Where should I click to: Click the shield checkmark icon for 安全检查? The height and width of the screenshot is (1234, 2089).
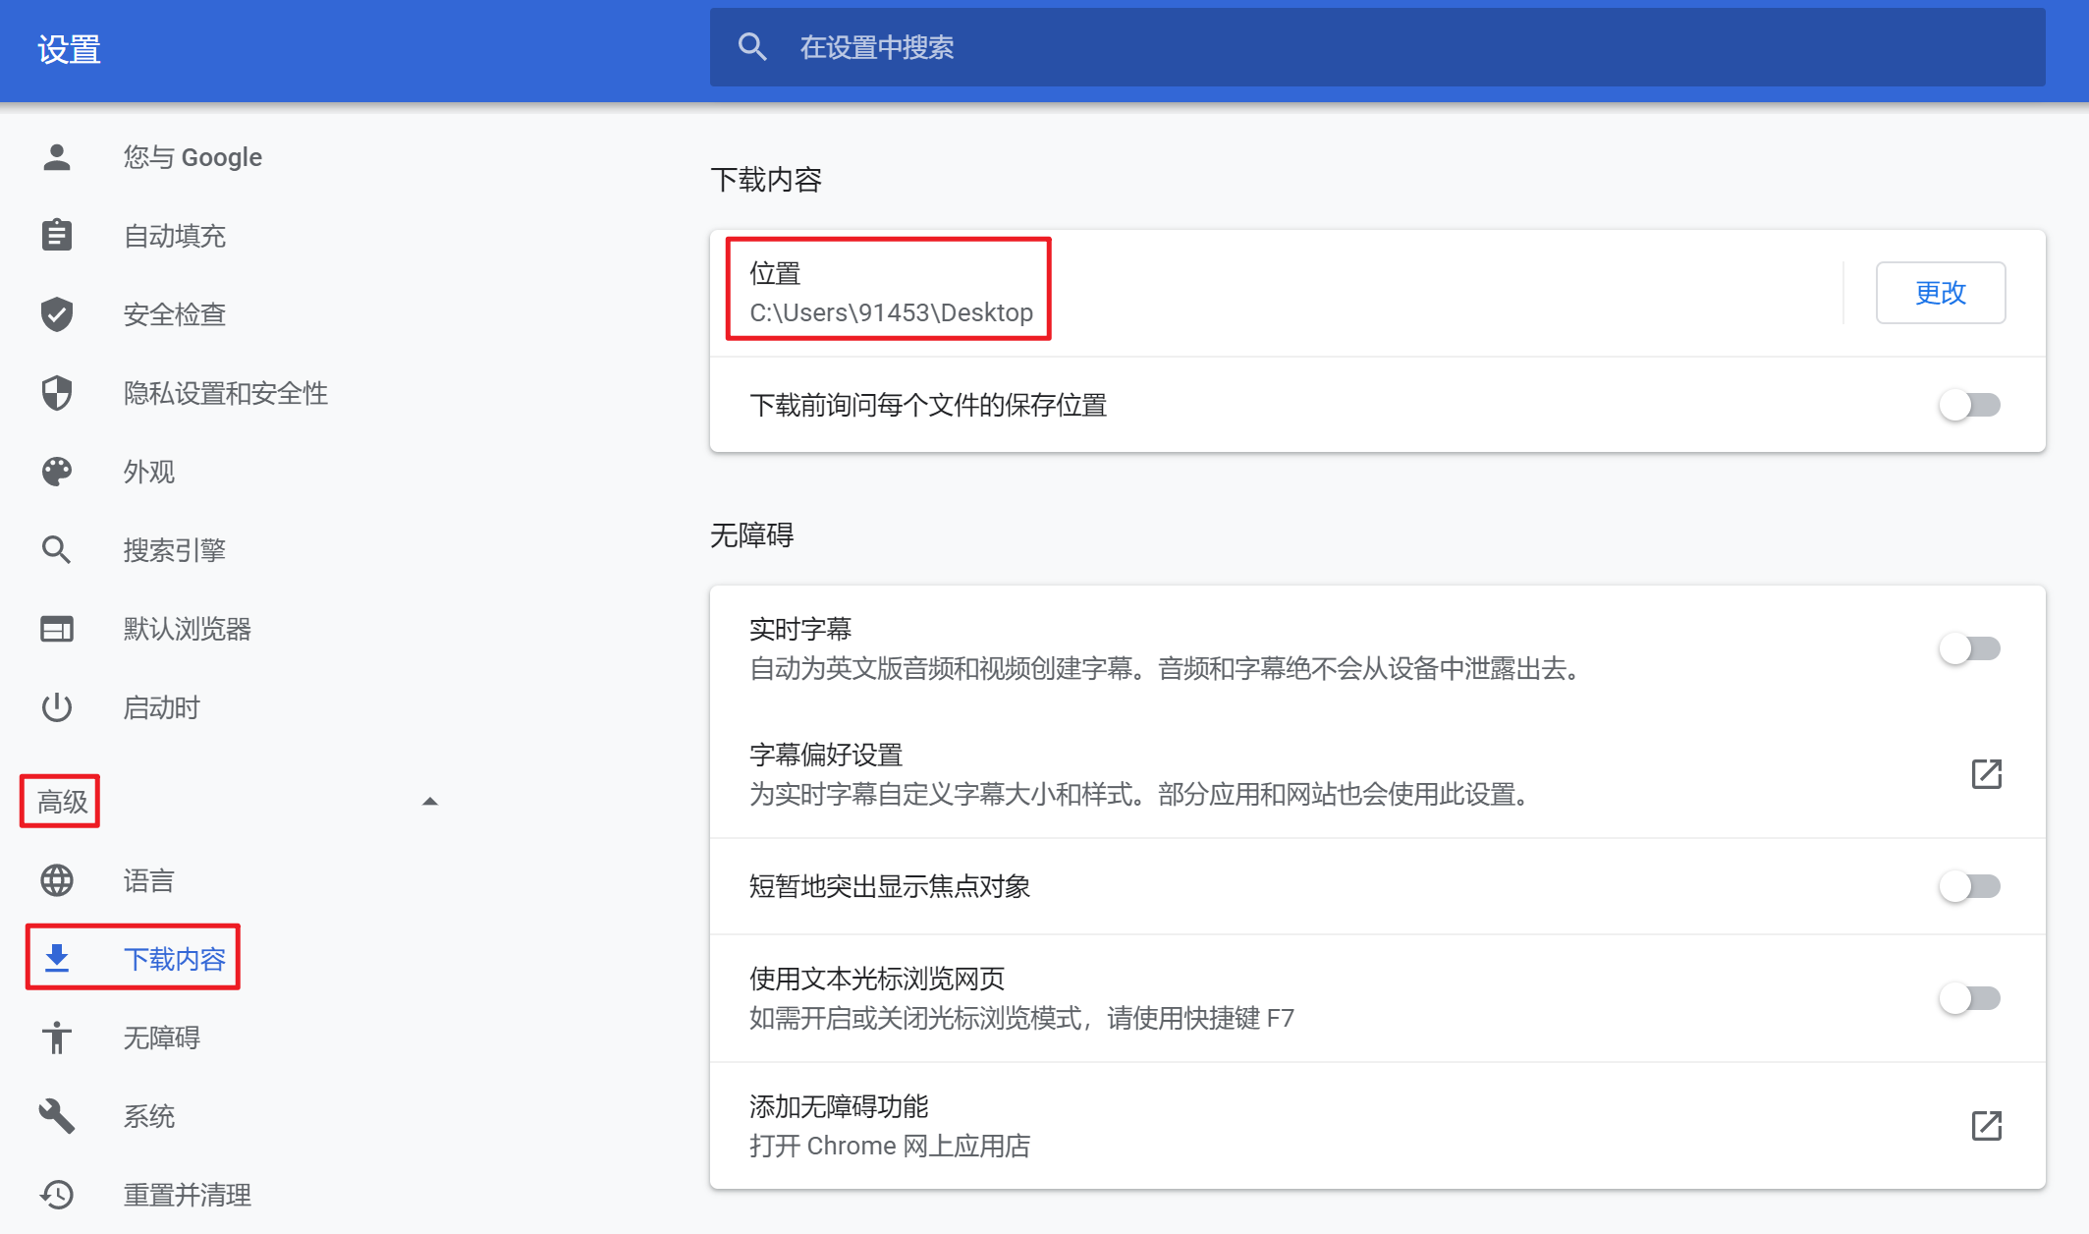[57, 314]
